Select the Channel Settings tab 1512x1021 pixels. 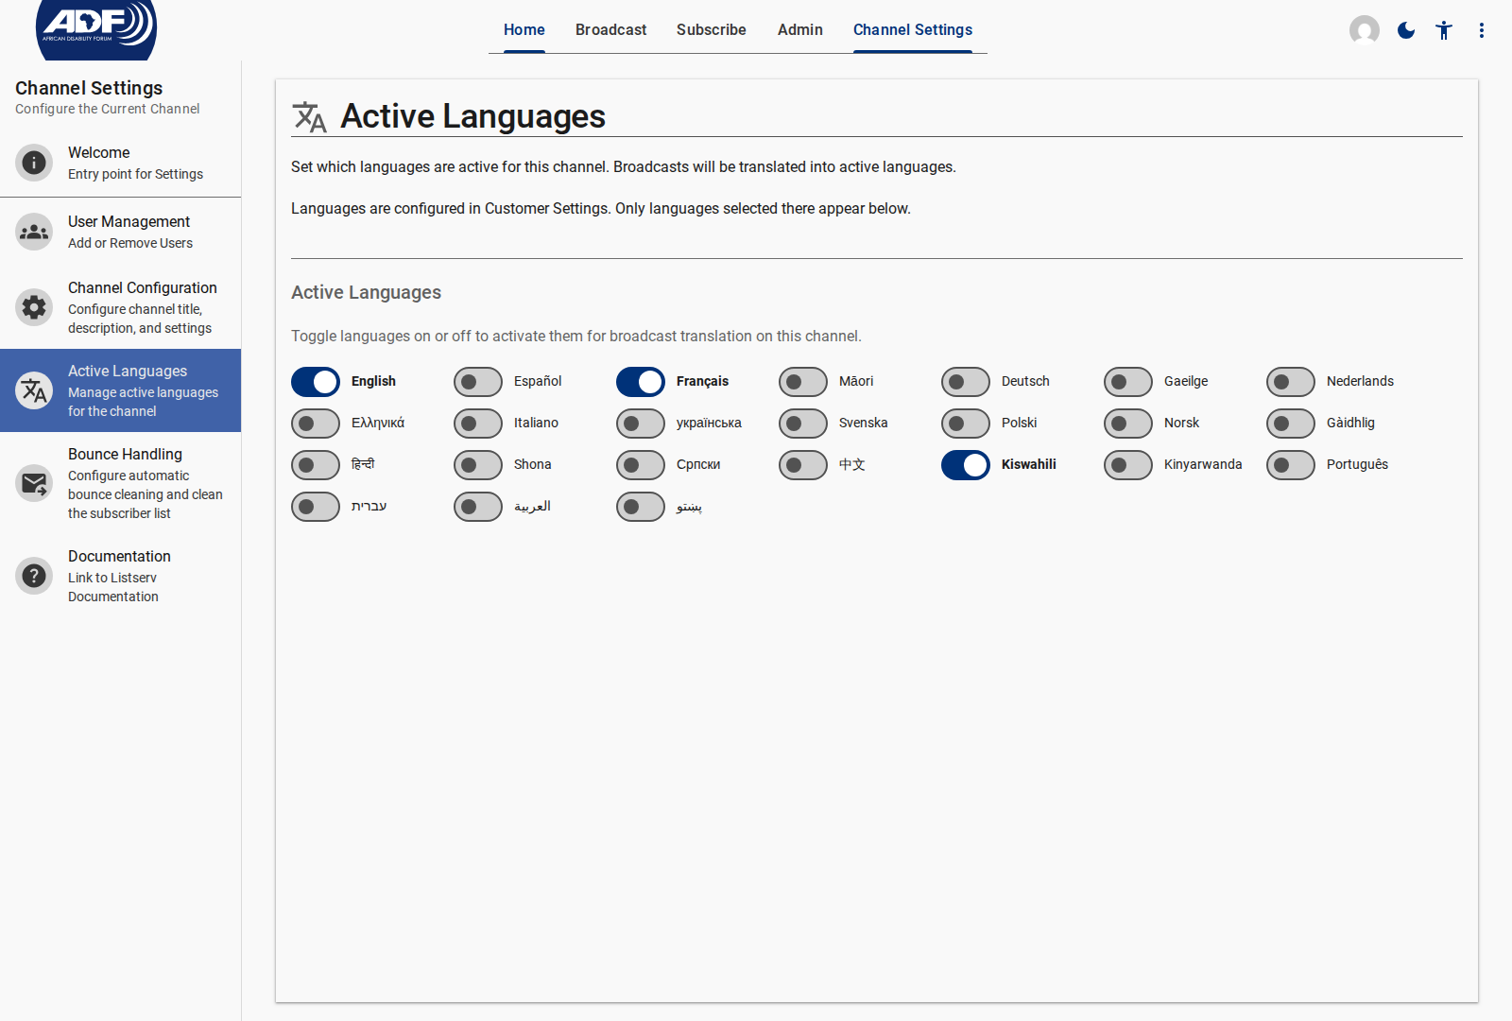913,30
